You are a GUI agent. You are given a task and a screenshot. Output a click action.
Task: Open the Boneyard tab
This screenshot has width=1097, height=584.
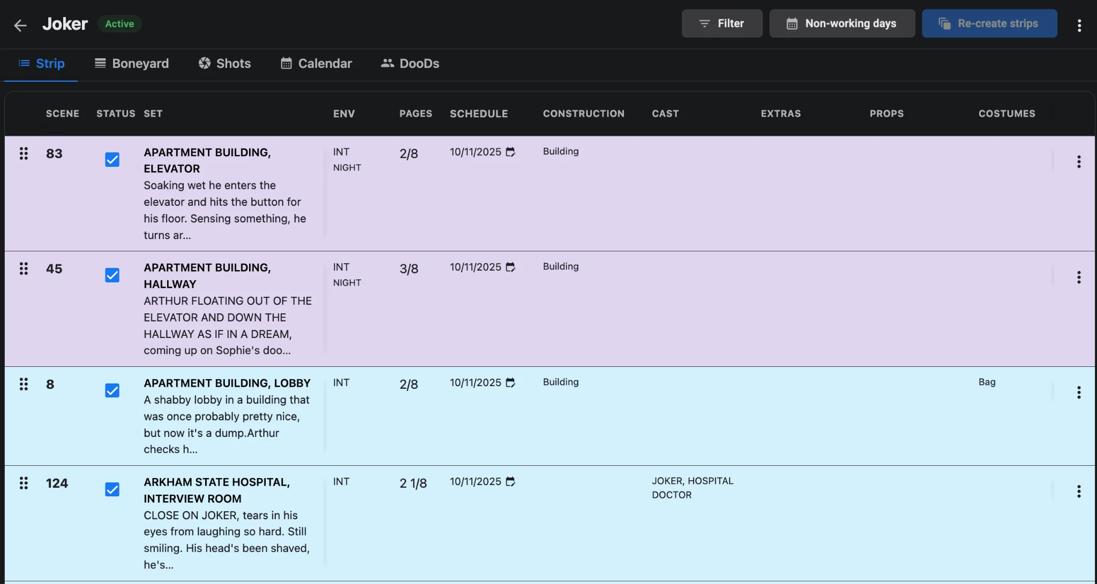(132, 64)
